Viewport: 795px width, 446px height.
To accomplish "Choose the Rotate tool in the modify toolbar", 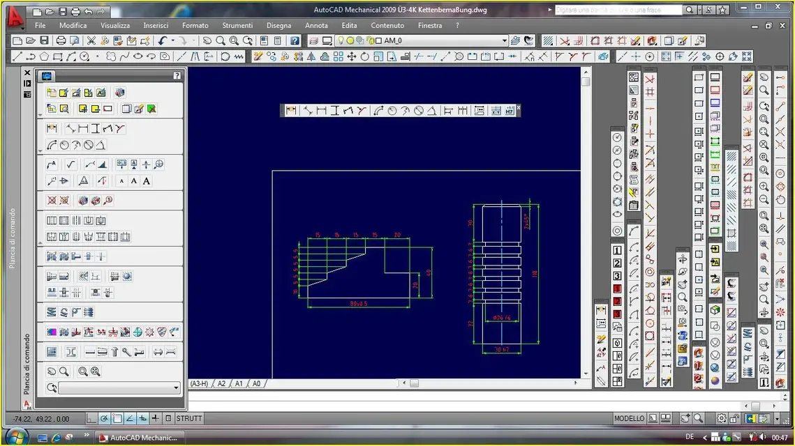I will 364,56.
